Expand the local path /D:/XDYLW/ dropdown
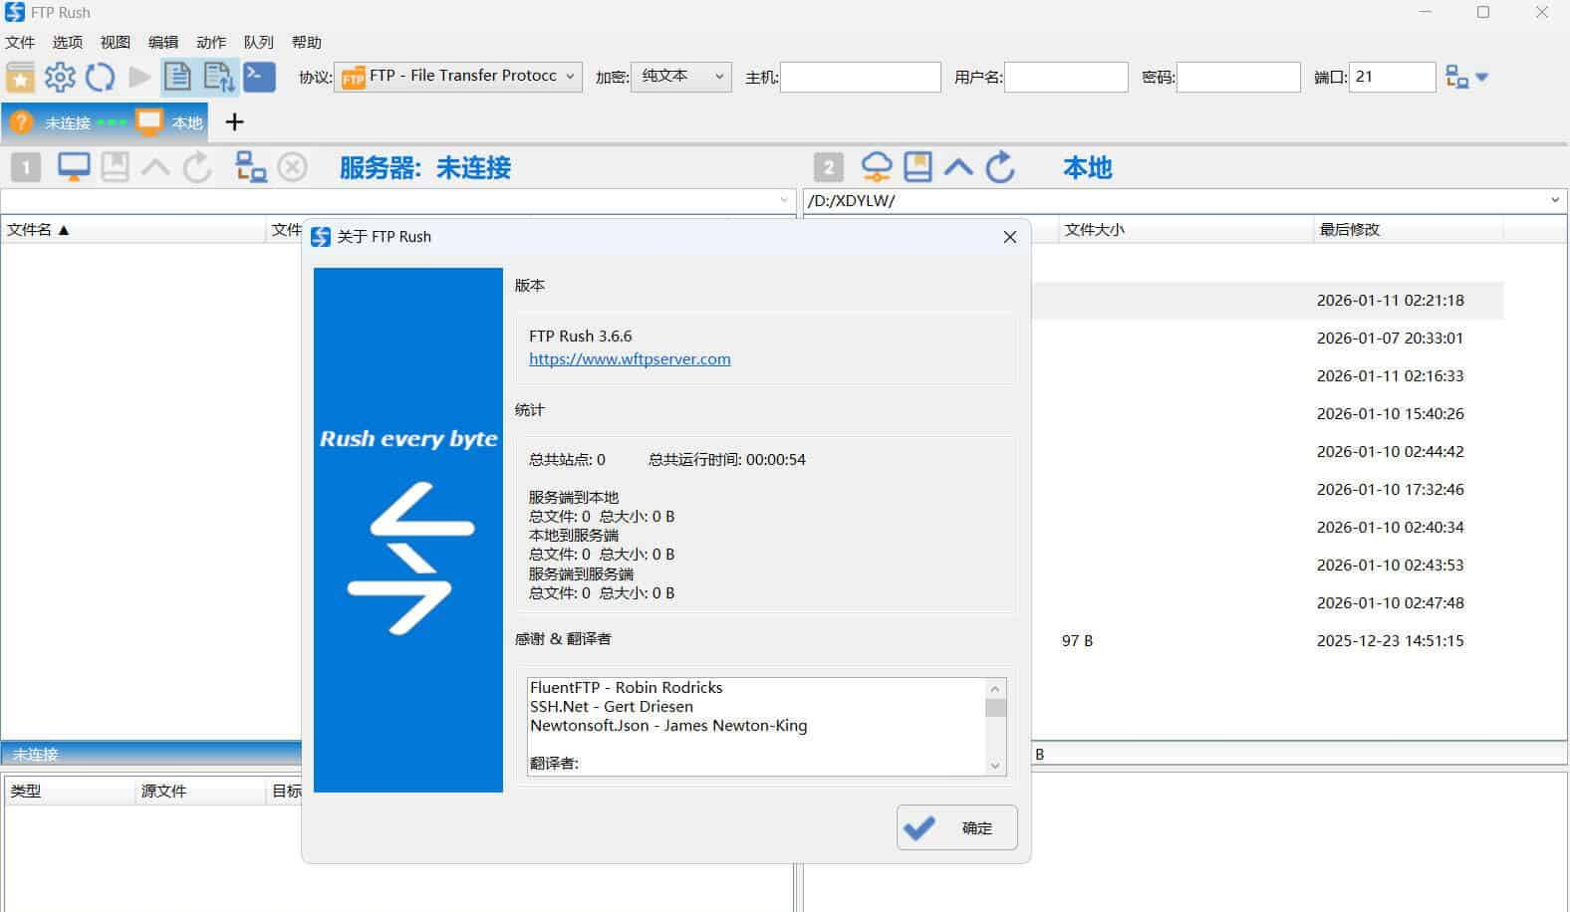Screen dimensions: 1570x912 (1554, 200)
